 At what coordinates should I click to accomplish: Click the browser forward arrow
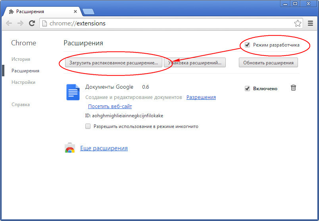coord(20,23)
